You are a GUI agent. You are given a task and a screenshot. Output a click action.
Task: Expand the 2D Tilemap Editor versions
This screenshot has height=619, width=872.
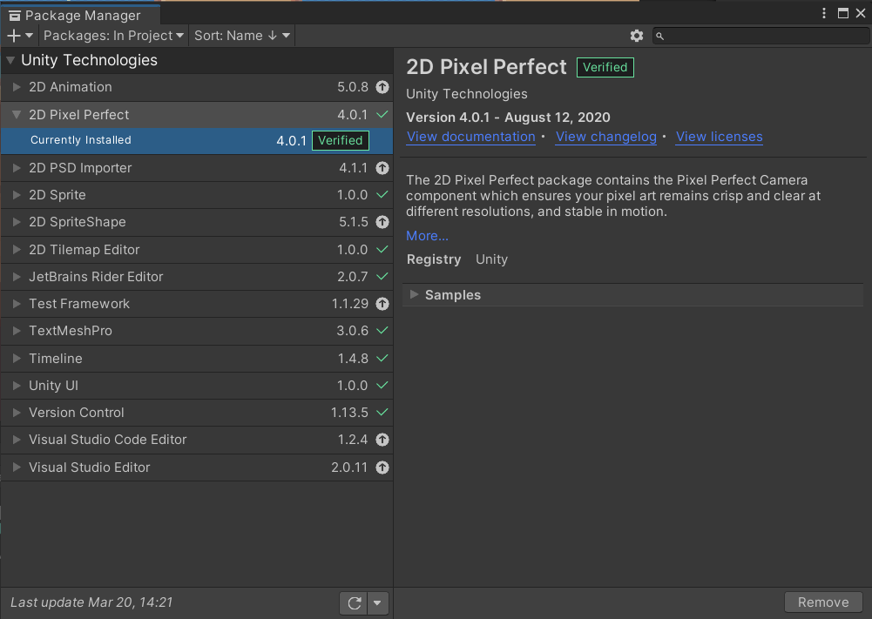point(17,250)
